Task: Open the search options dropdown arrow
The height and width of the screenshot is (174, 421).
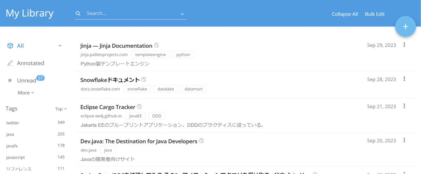Action: (182, 14)
